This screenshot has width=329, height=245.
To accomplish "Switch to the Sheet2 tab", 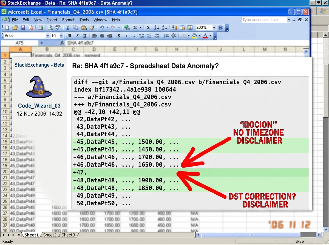I will [50, 235].
